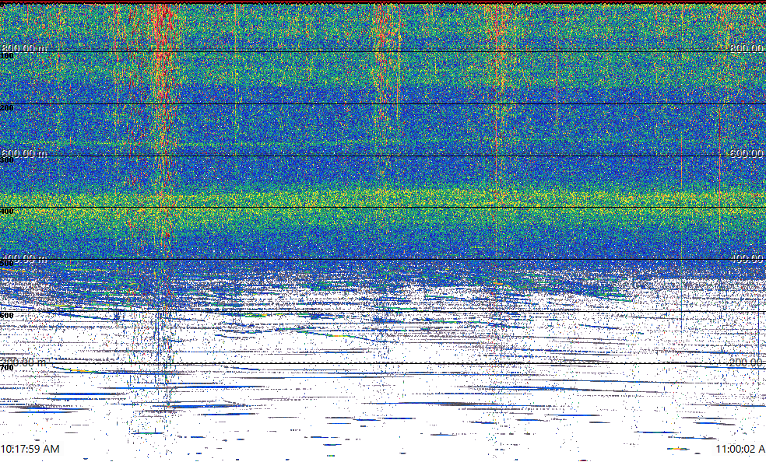Click the bold '500' depth grid label
The image size is (766, 462).
(7, 264)
